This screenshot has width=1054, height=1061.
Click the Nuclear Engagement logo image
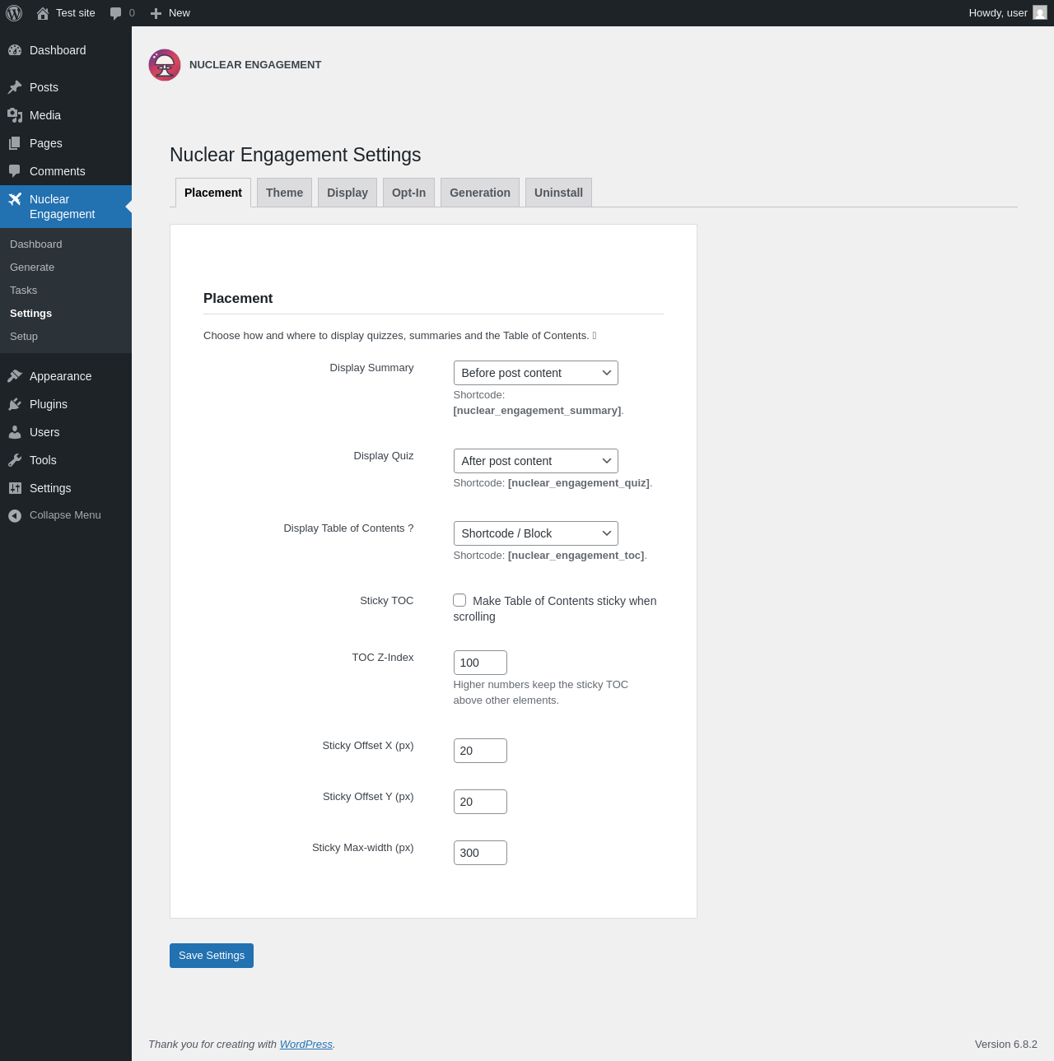click(x=165, y=65)
